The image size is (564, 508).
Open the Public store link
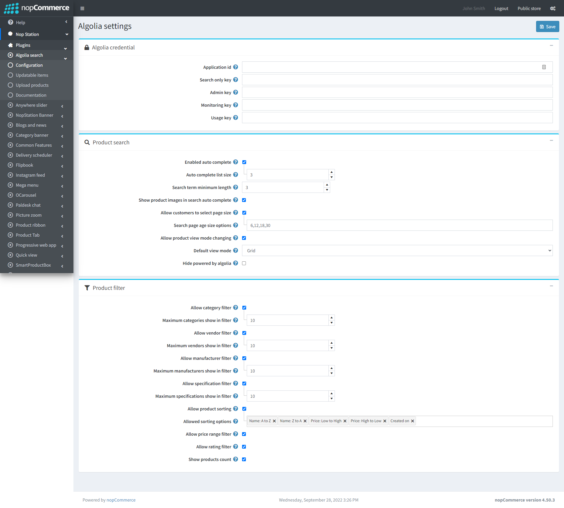pyautogui.click(x=529, y=9)
